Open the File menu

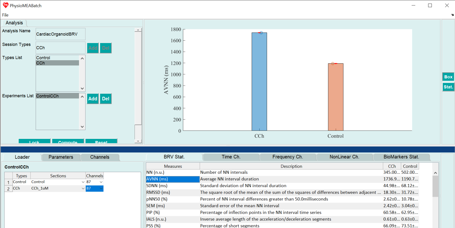5,15
